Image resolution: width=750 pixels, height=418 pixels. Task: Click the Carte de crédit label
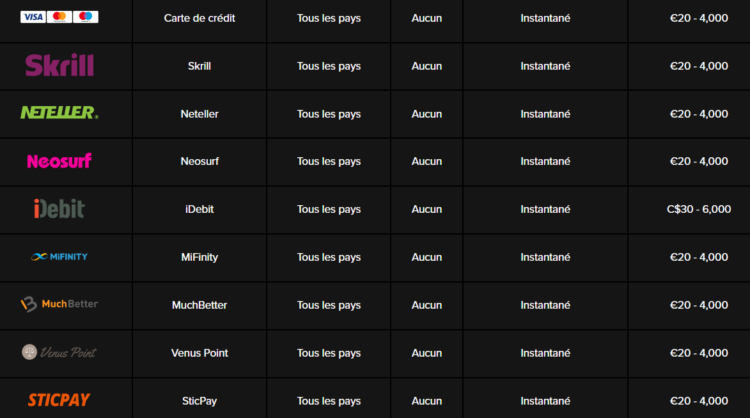point(199,18)
